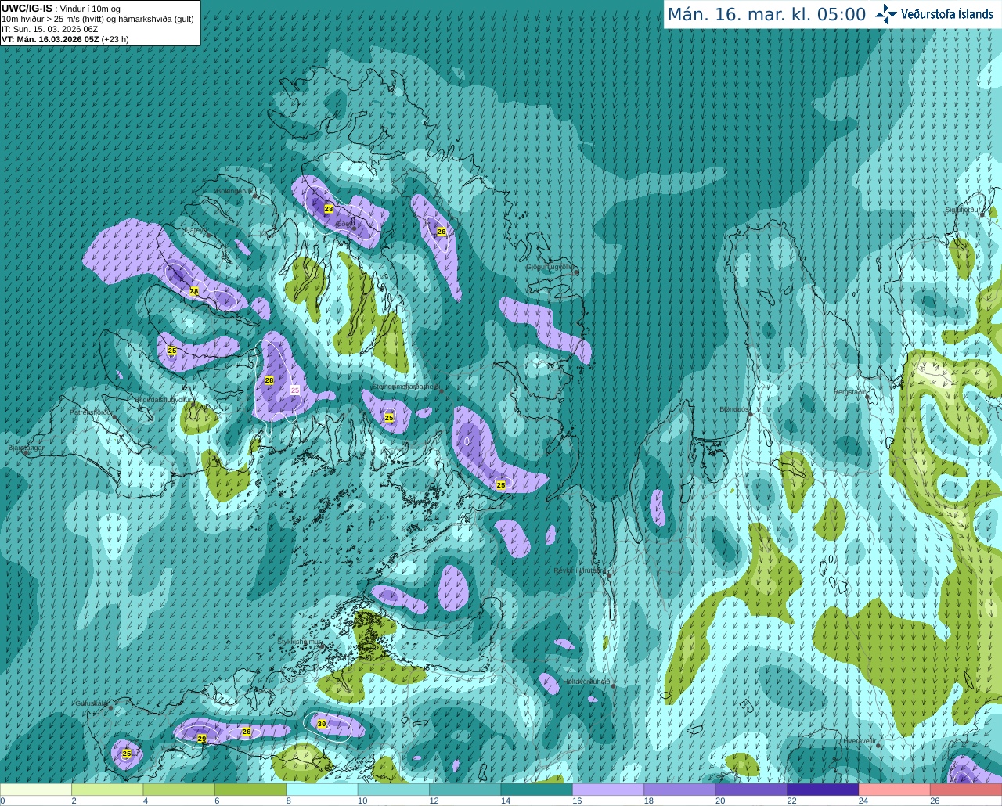Click the Hveravellir station label
The image size is (1002, 806).
click(859, 740)
